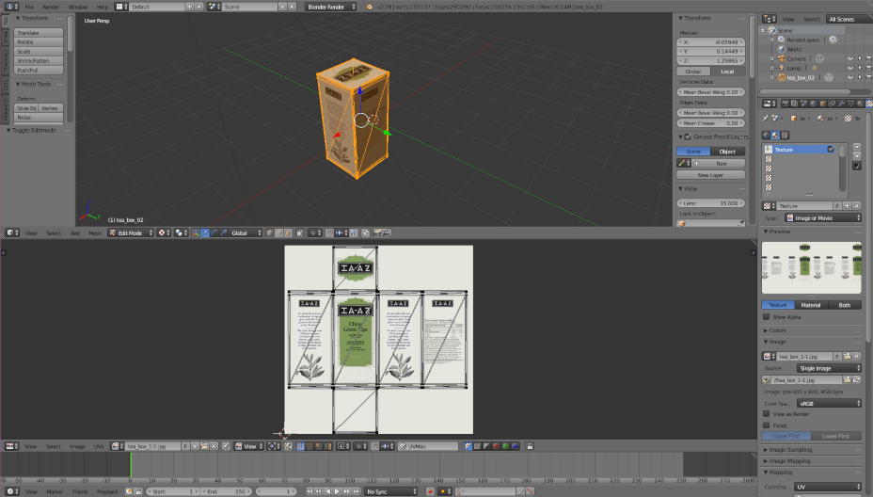Toggle tea_box_02 visibility eye in outliner

850,77
